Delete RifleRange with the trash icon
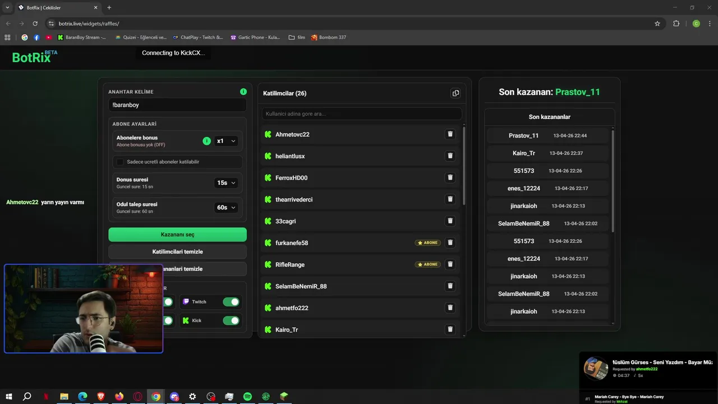Viewport: 718px width, 404px height. 450,264
